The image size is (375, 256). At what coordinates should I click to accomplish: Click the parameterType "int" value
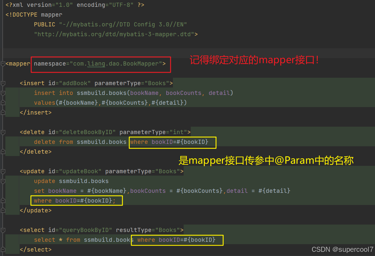(x=178, y=132)
